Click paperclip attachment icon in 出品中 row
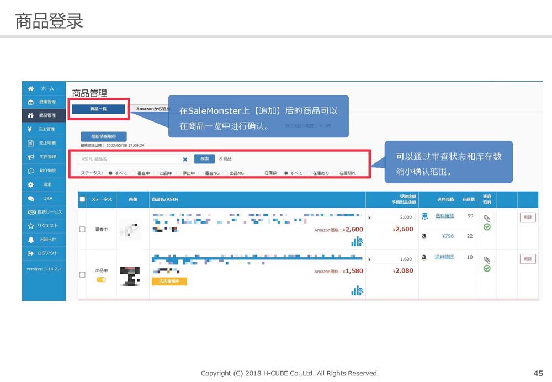 [x=487, y=260]
